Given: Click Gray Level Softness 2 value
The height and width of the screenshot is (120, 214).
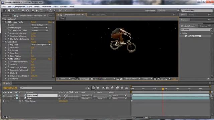Looking at the screenshot, I should [x=34, y=76].
